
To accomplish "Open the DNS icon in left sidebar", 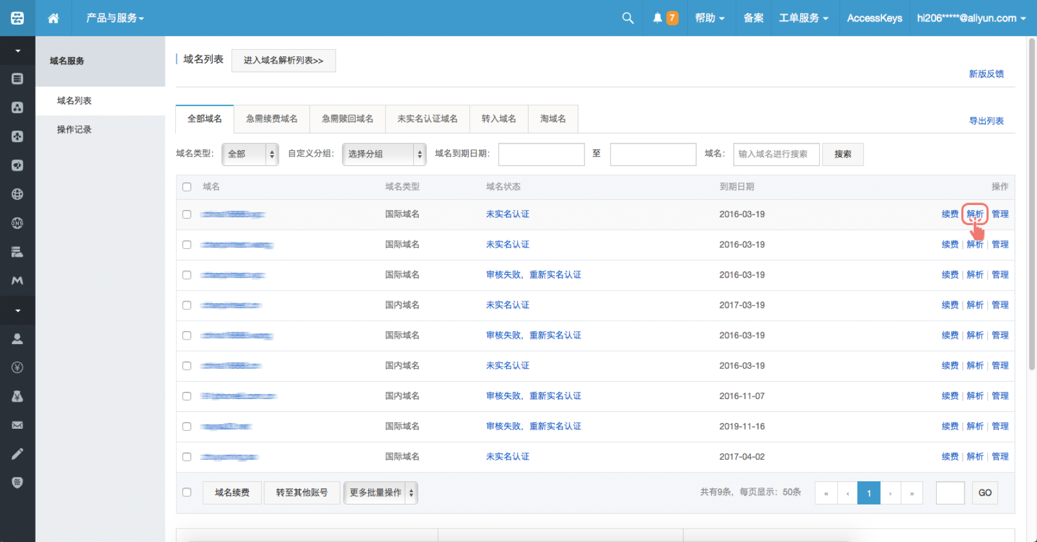I will (x=17, y=223).
